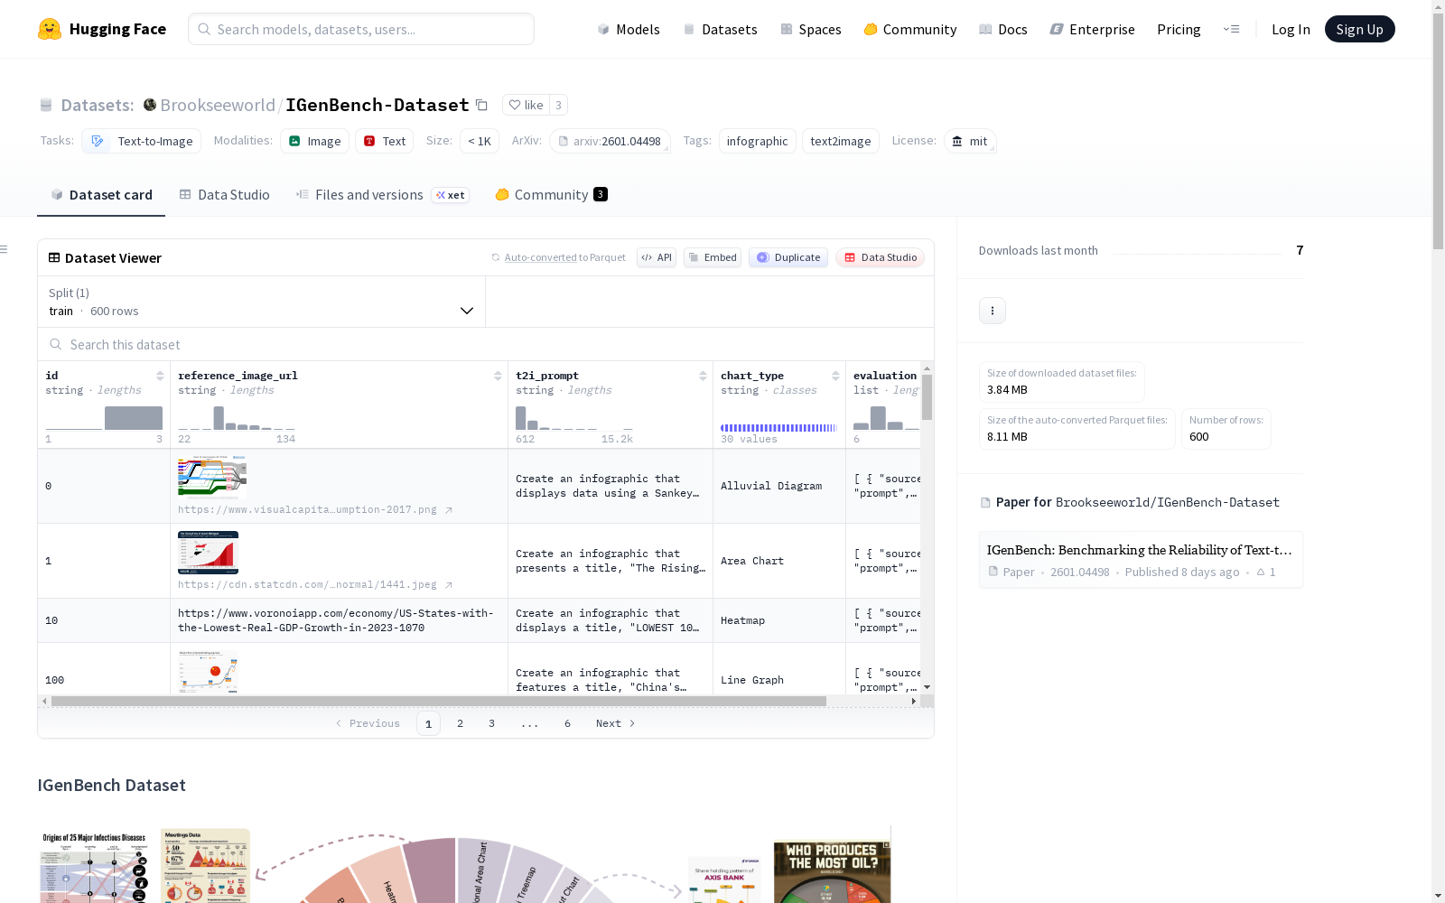This screenshot has height=903, width=1445.
Task: Expand the left sidebar menu icon
Action: [x=5, y=249]
